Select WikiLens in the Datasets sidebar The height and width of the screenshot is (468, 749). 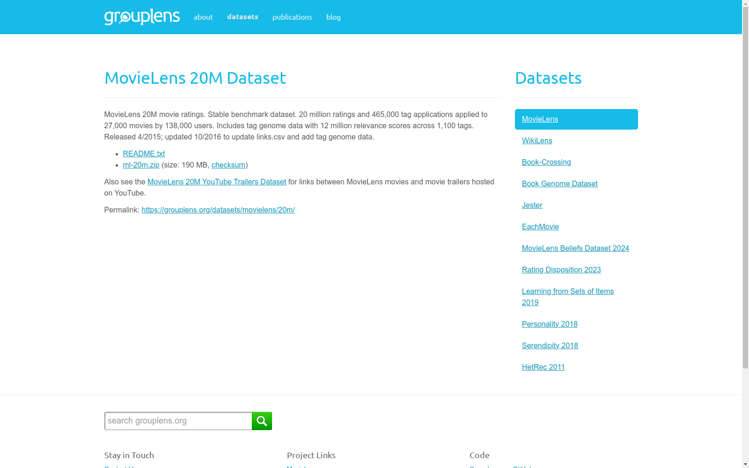pyautogui.click(x=537, y=140)
